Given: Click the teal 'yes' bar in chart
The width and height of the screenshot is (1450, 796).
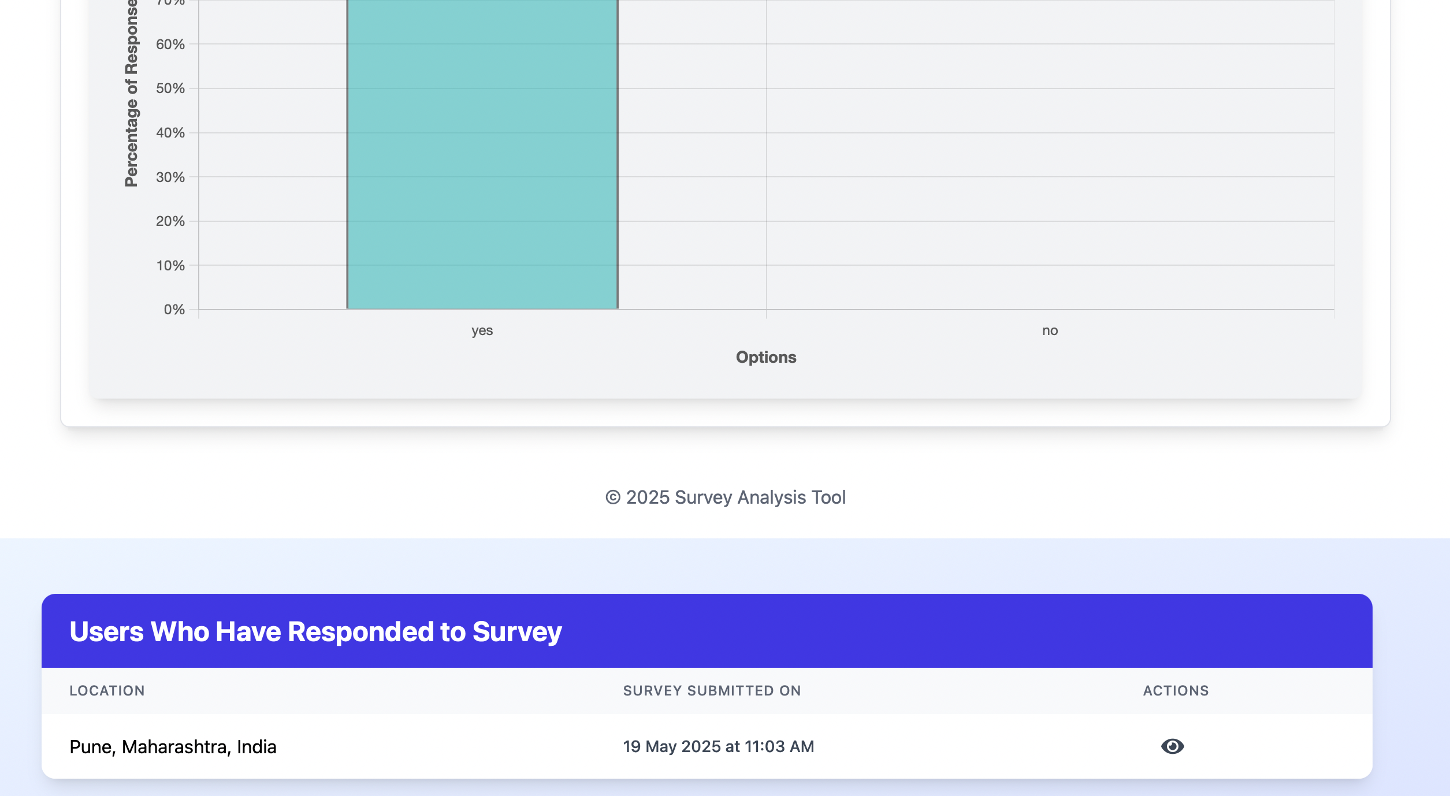Looking at the screenshot, I should click(x=482, y=154).
